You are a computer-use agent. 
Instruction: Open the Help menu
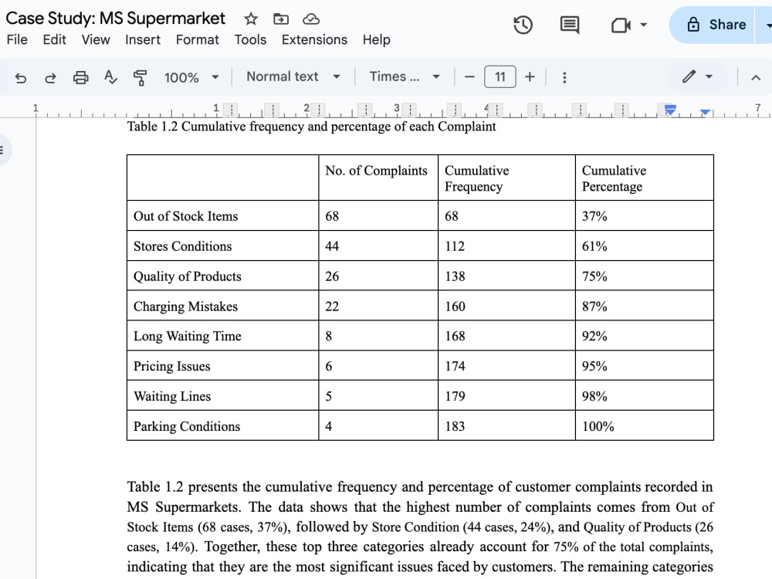(x=377, y=40)
